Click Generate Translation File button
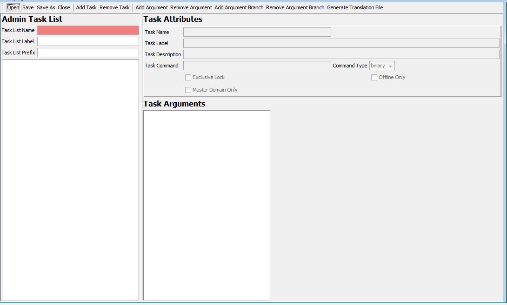This screenshot has height=305, width=507. tap(355, 7)
